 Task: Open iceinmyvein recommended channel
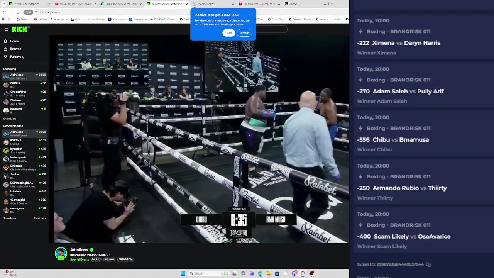tap(25, 159)
